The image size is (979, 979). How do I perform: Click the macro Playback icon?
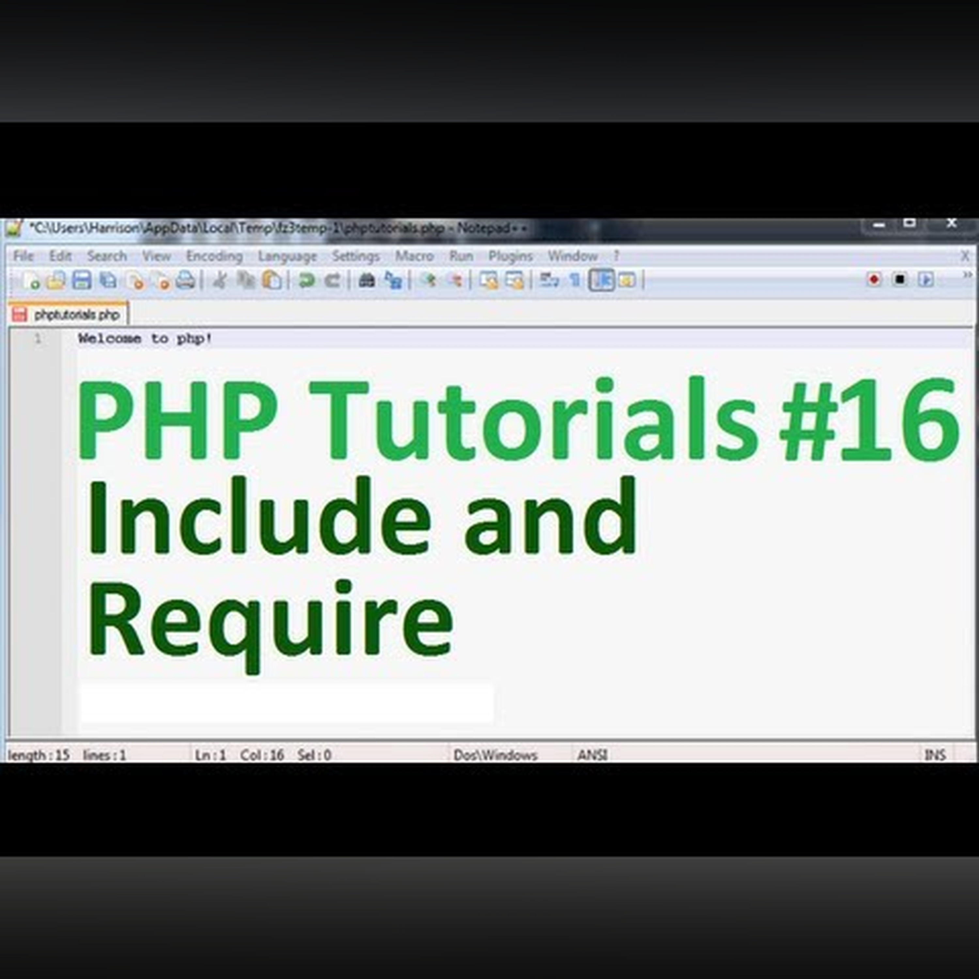pyautogui.click(x=926, y=280)
